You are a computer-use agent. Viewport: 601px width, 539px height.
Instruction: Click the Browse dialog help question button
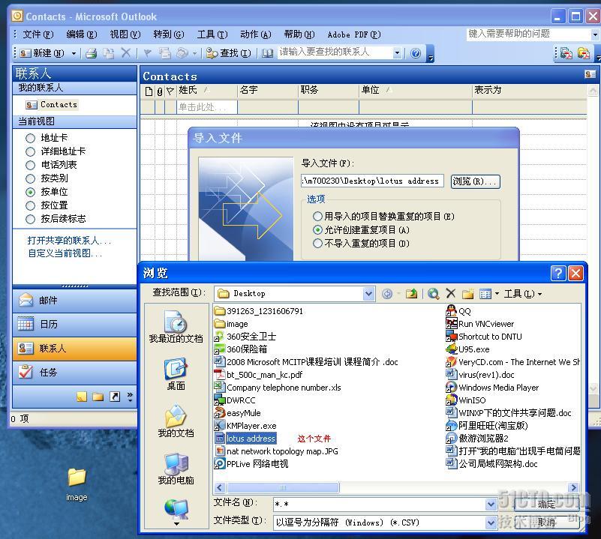coord(558,273)
